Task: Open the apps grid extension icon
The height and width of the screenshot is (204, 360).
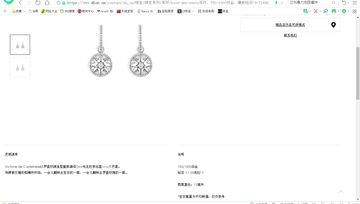Action: [354, 11]
